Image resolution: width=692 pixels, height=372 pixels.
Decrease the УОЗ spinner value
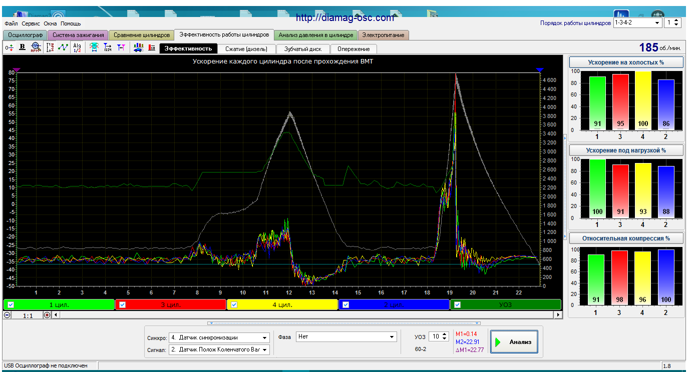[445, 339]
